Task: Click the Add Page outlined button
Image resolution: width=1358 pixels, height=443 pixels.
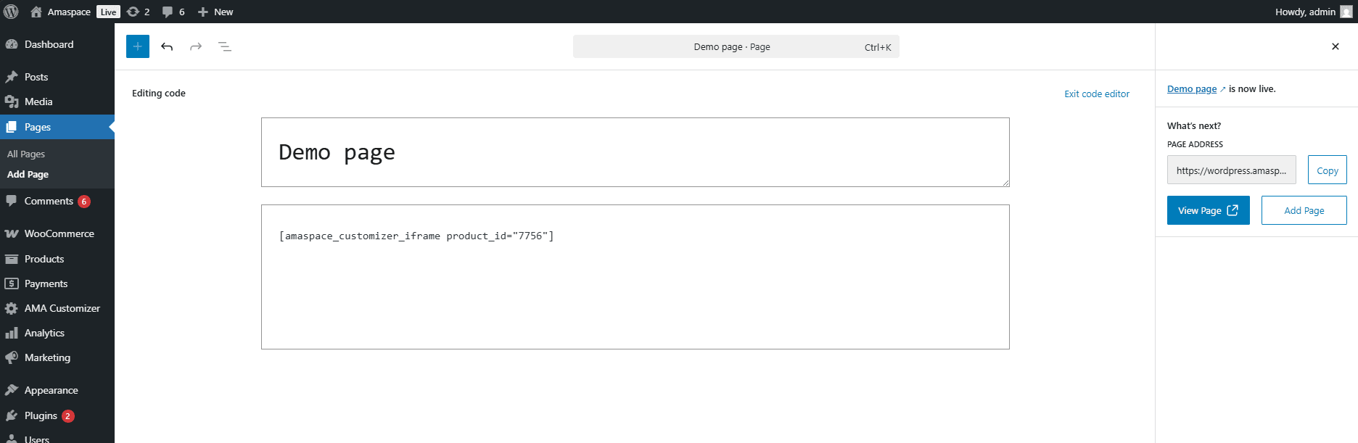Action: [x=1304, y=210]
